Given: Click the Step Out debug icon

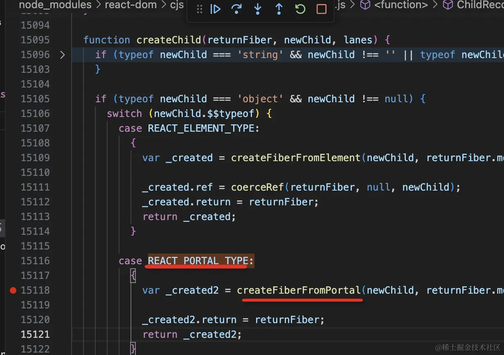Looking at the screenshot, I should pyautogui.click(x=279, y=9).
